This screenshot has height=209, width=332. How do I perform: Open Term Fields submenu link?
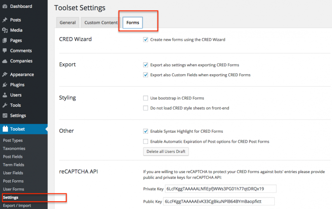point(14,165)
